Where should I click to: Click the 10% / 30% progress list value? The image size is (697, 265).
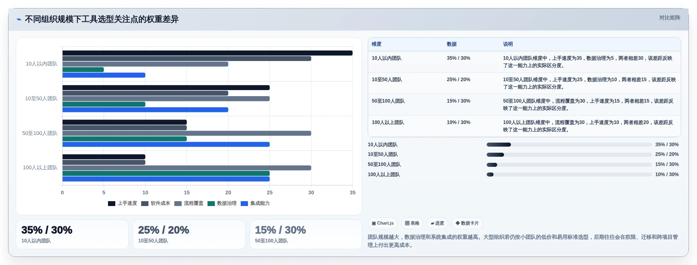pyautogui.click(x=667, y=175)
